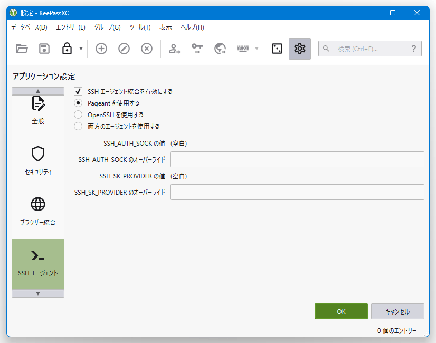
Task: Open the 表示 menu
Action: [x=166, y=27]
